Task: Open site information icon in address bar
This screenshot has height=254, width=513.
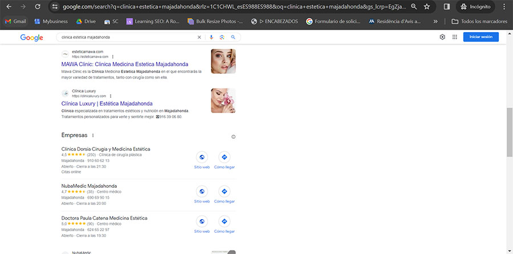Action: click(x=55, y=6)
